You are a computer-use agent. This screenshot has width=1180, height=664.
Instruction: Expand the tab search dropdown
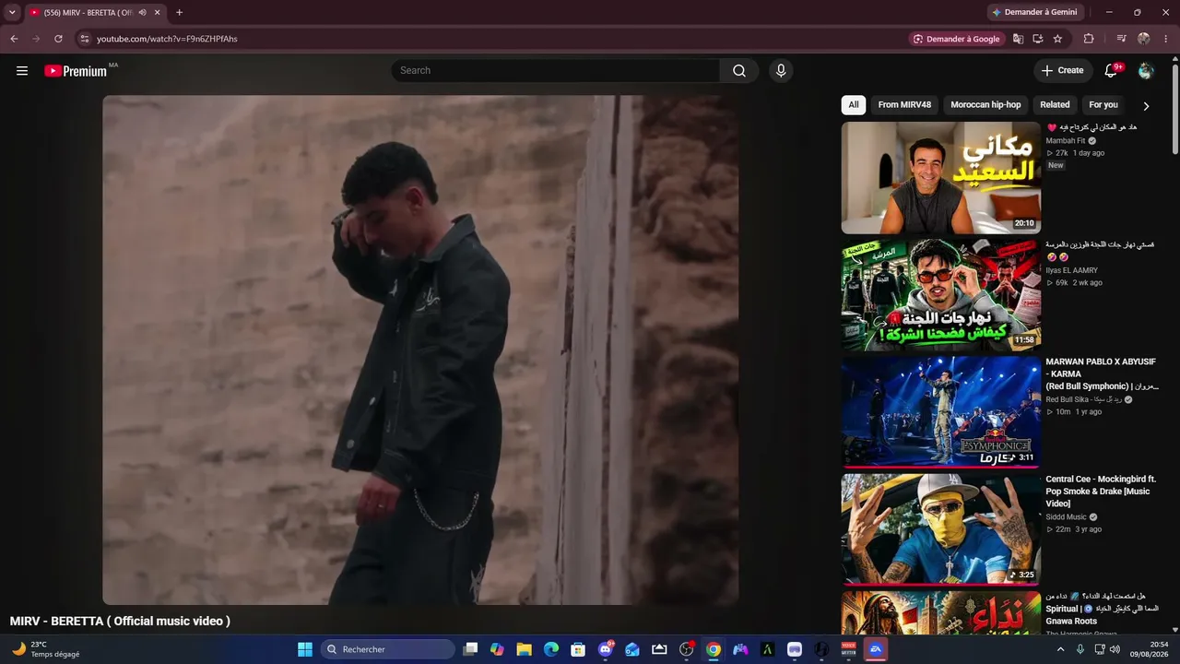click(12, 13)
